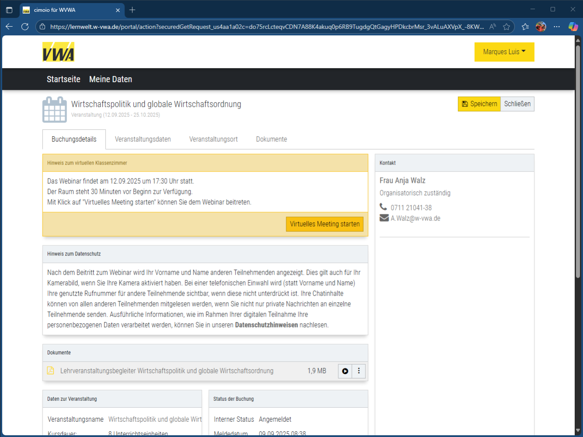Image resolution: width=583 pixels, height=437 pixels.
Task: Click the VWA logo
Action: click(58, 52)
